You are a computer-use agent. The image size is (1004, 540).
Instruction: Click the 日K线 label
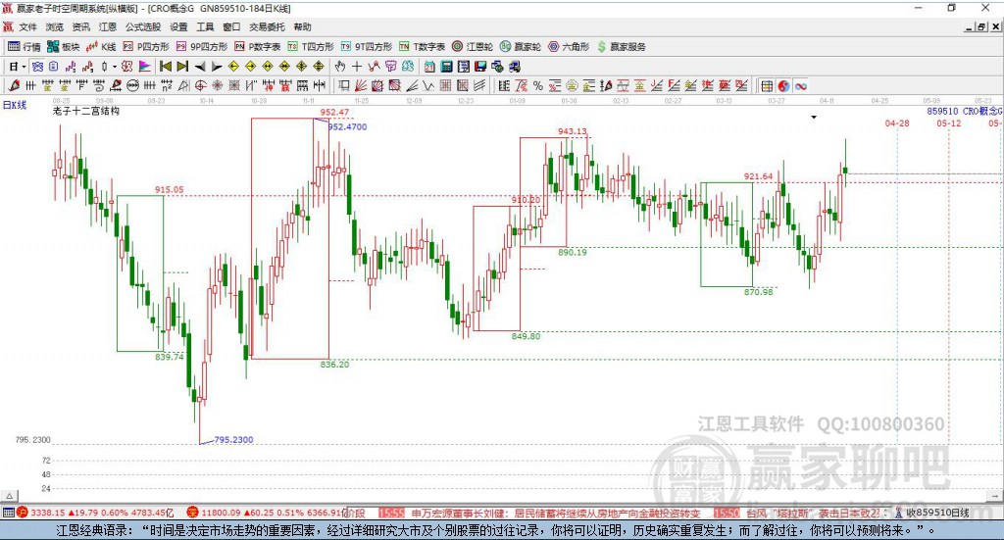15,105
